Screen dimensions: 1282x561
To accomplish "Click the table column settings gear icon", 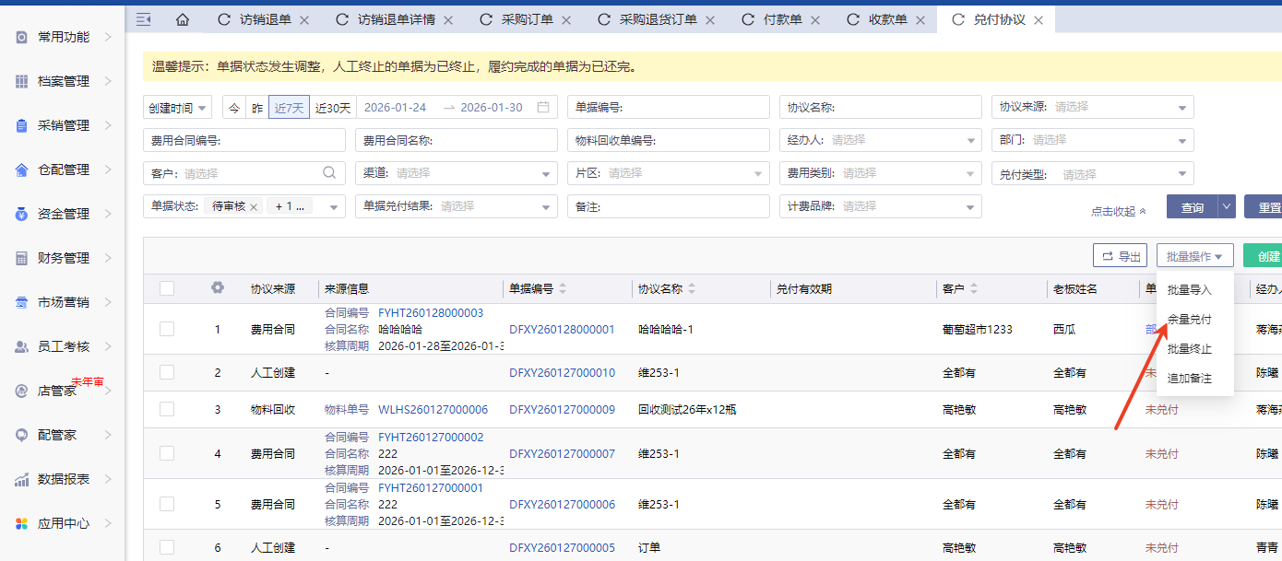I will [218, 287].
